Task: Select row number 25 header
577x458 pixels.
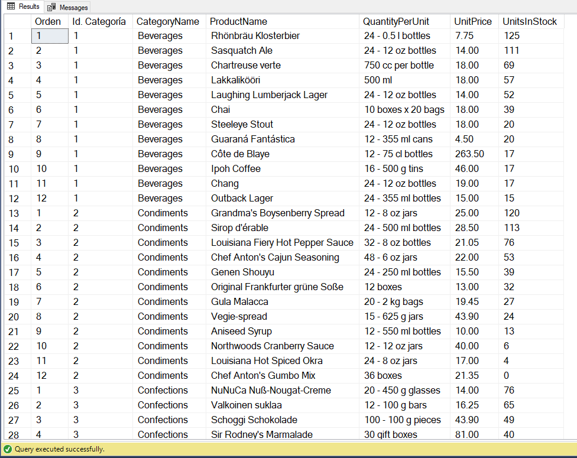Action: [x=17, y=390]
